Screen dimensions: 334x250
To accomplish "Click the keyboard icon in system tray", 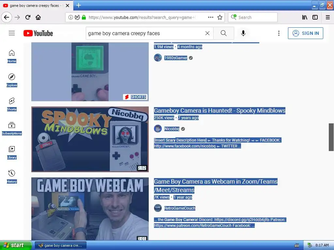I will point(297,245).
